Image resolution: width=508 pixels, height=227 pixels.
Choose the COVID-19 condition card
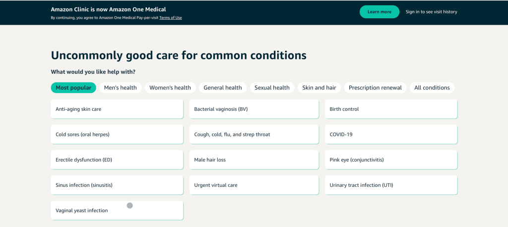point(391,135)
